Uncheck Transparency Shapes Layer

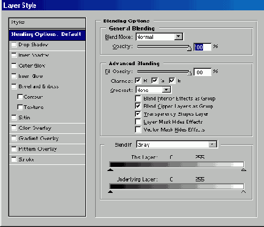click(x=138, y=114)
